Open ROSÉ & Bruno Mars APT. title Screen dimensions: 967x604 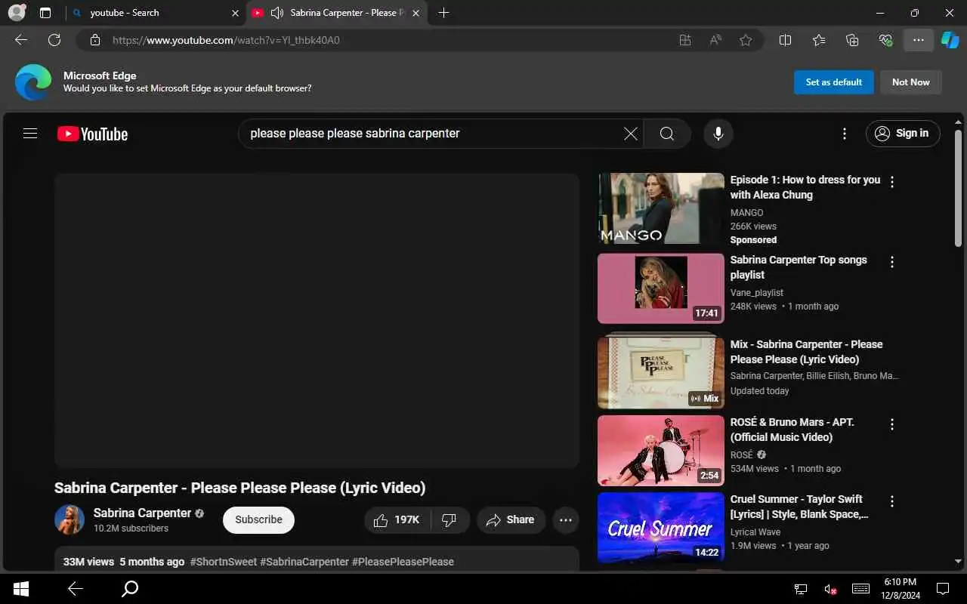pyautogui.click(x=792, y=430)
